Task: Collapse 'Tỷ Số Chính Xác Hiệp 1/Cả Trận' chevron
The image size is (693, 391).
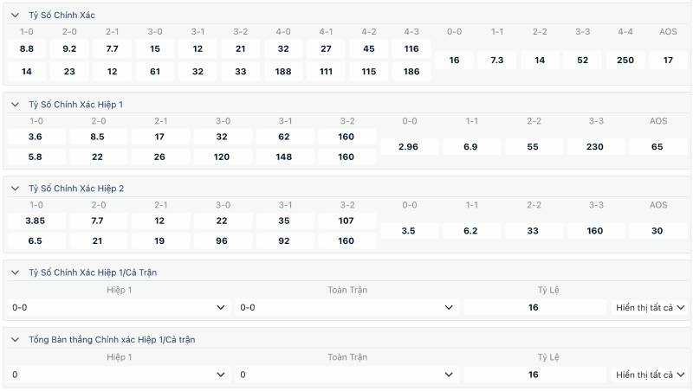Action: 15,272
